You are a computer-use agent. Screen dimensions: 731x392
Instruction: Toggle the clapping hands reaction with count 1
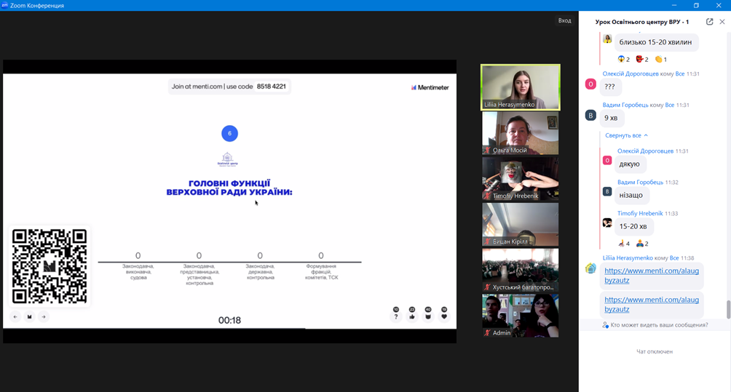[x=660, y=60]
